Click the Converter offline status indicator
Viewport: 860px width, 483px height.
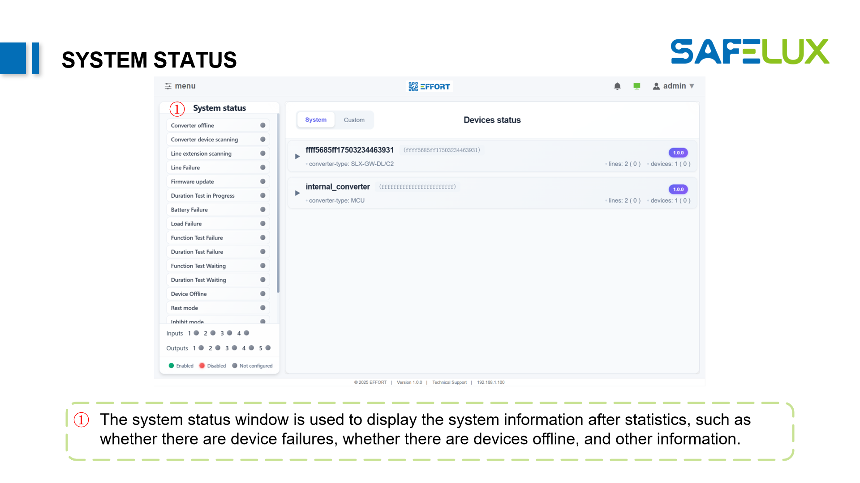263,125
